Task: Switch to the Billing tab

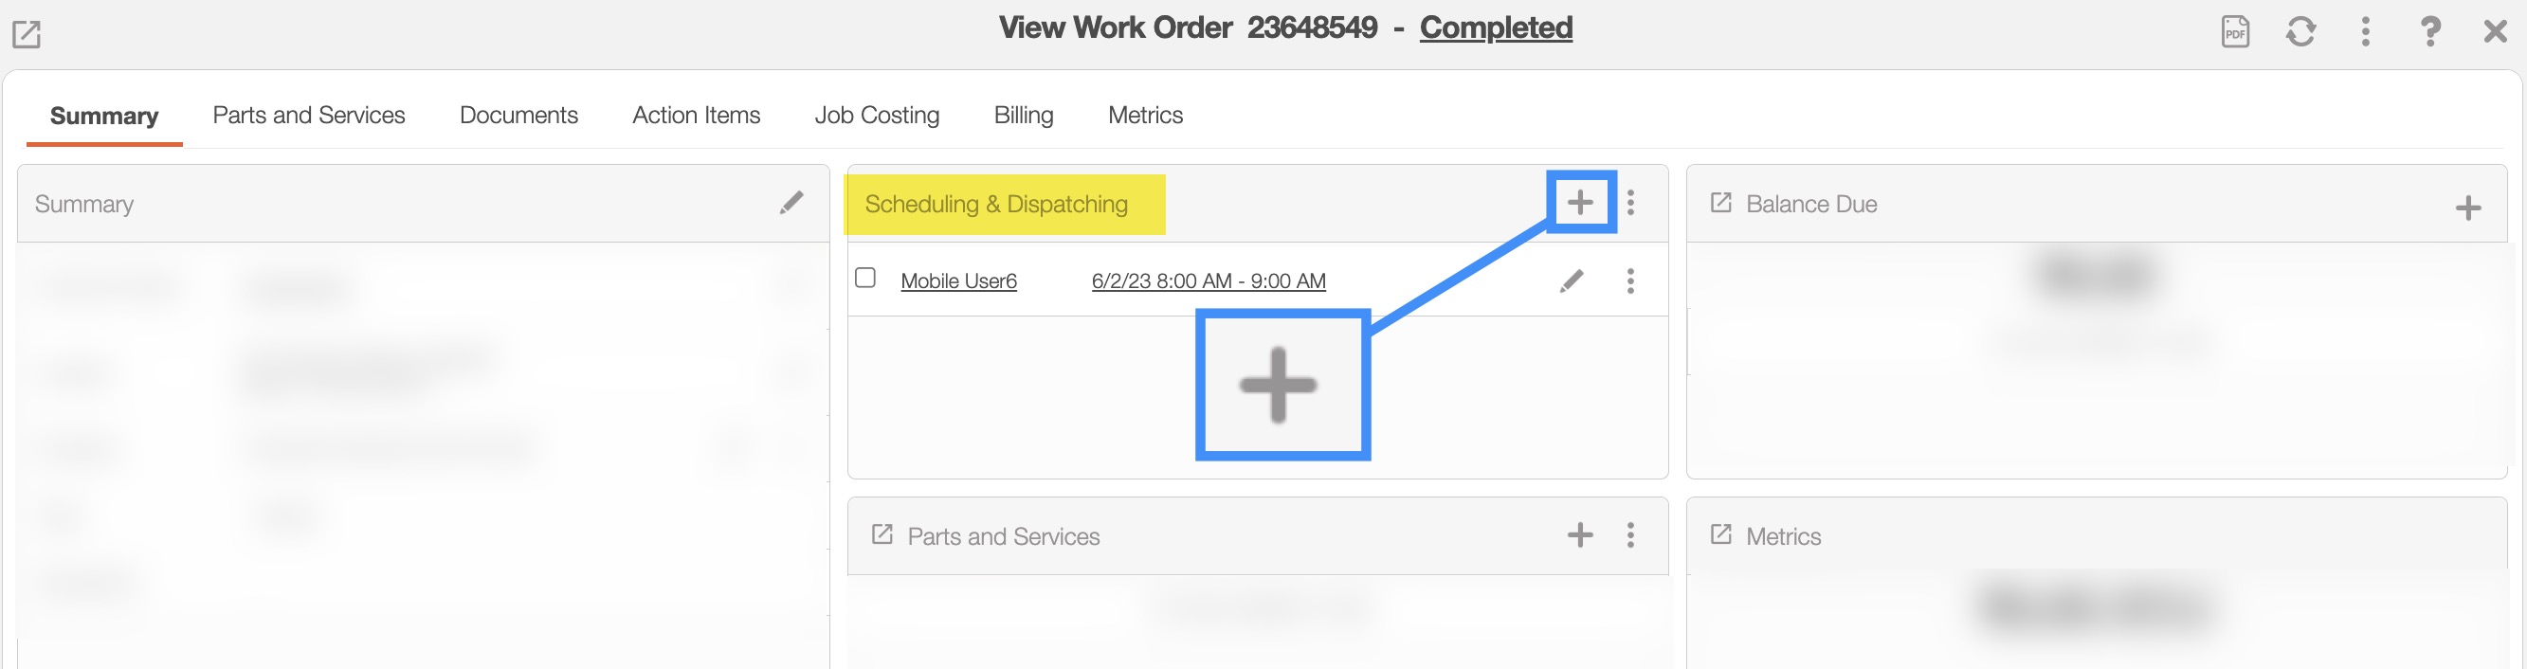Action: [1023, 116]
